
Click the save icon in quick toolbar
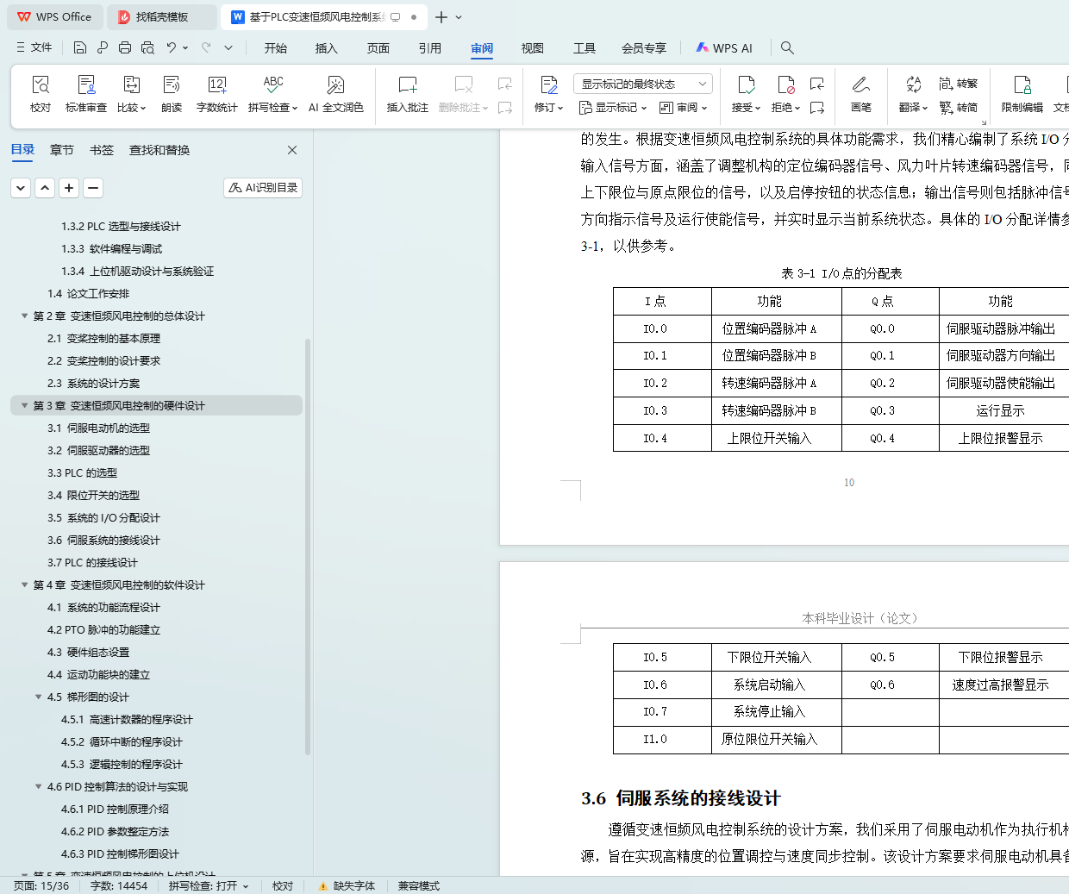(x=80, y=48)
